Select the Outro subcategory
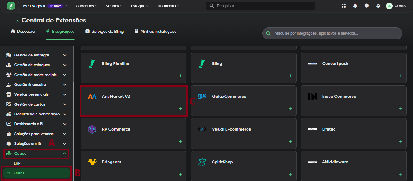The height and width of the screenshot is (181, 413). click(36, 173)
